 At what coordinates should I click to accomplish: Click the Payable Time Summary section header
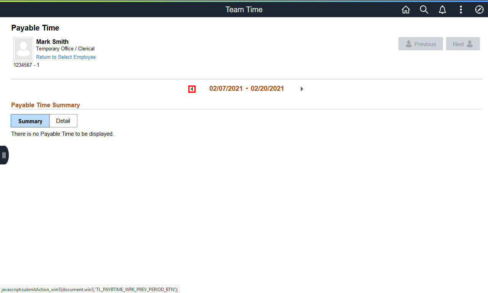pos(45,105)
